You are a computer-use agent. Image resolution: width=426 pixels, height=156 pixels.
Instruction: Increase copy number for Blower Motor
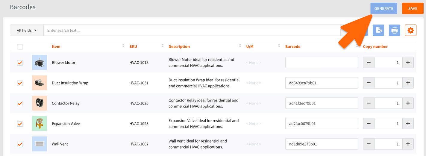408,63
